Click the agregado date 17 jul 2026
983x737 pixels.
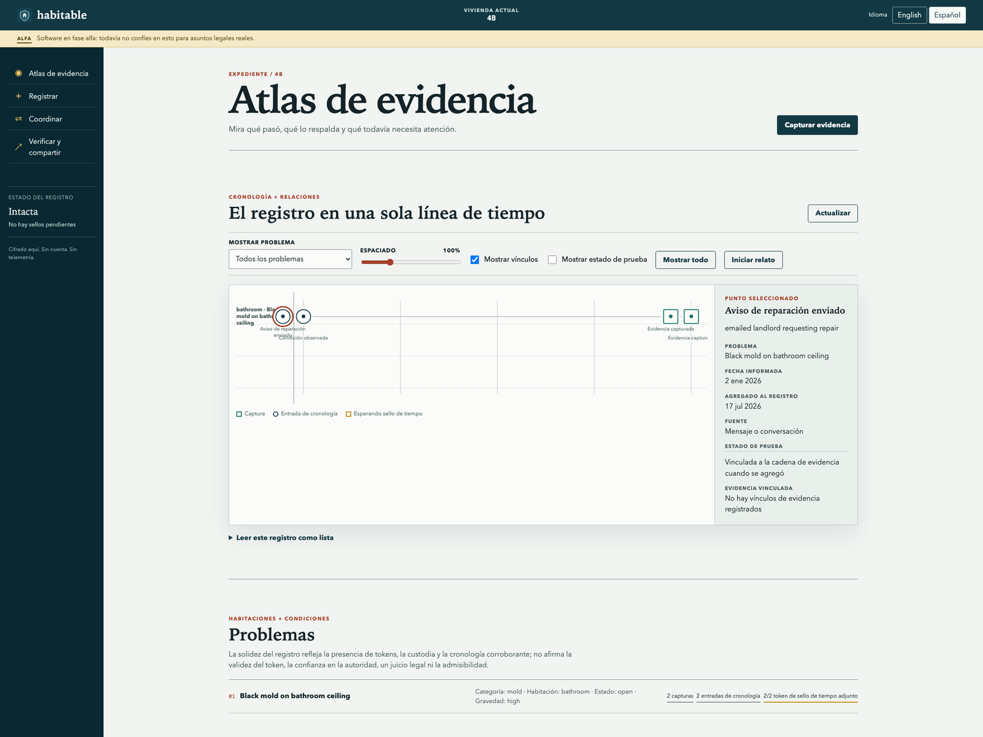point(743,406)
